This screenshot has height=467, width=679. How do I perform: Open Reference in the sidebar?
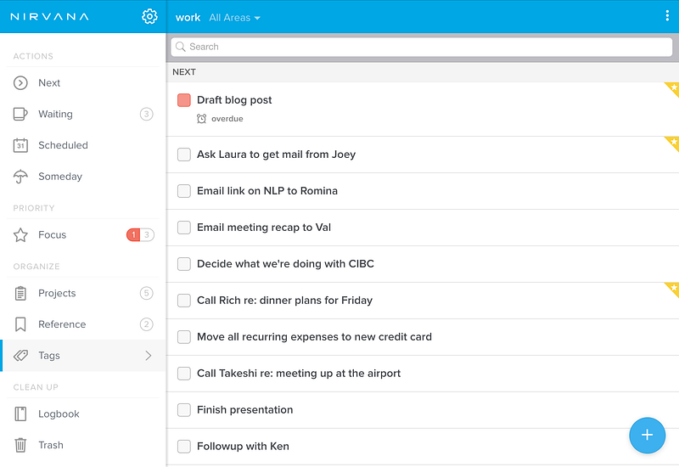[61, 324]
